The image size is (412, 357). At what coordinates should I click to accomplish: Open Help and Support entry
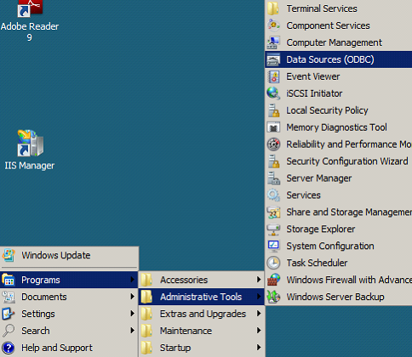pos(69,348)
